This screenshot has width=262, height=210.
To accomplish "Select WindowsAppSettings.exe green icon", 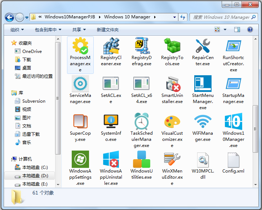I will tap(80, 159).
